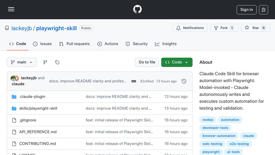Image resolution: width=275 pixels, height=155 pixels.
Task: Go to GitHub homepage via Octocat logo
Action: pos(137,9)
